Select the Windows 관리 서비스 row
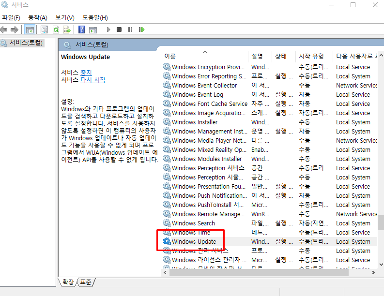 click(270, 251)
